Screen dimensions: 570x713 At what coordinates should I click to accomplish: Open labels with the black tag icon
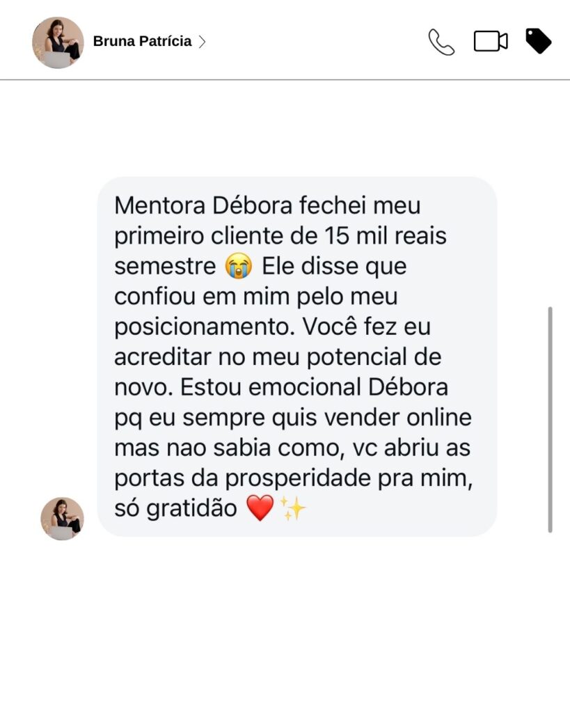pos(538,41)
